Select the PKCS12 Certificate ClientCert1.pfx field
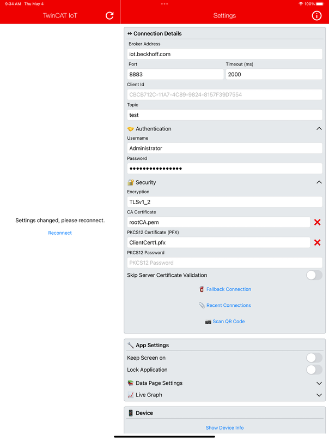The image size is (329, 440). pos(218,242)
